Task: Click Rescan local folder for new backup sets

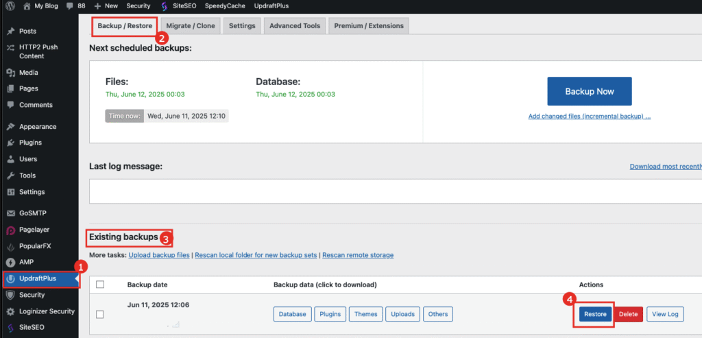Action: (x=256, y=255)
